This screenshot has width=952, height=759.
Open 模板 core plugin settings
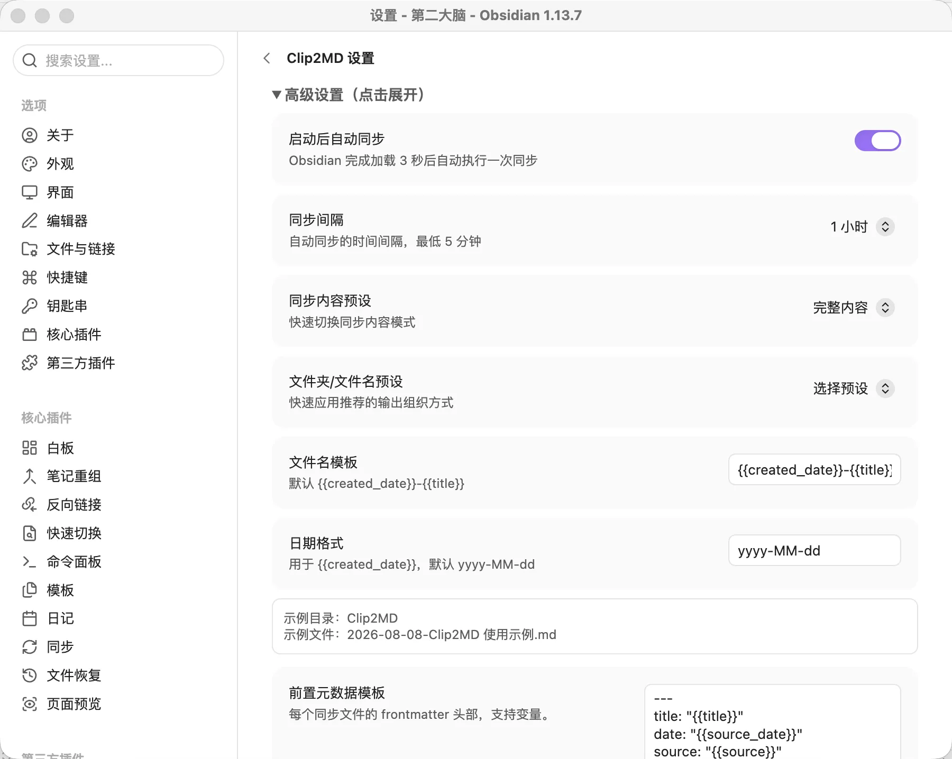[x=60, y=590]
